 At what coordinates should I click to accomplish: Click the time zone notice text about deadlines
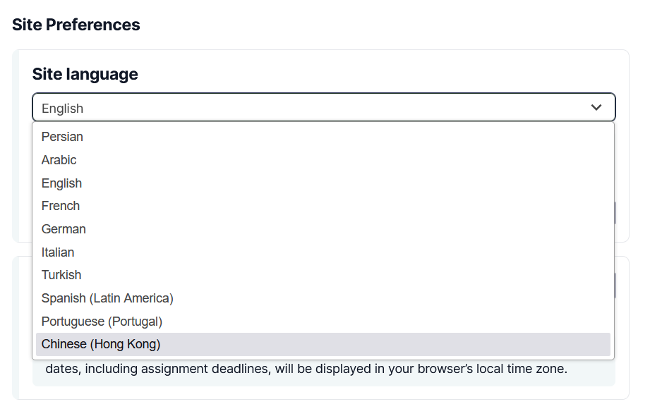tap(306, 369)
